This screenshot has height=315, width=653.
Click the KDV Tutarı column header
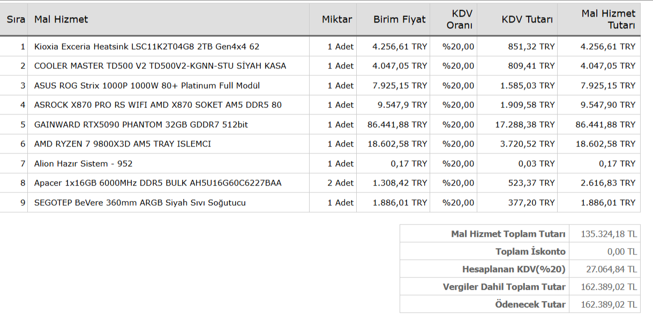[527, 20]
